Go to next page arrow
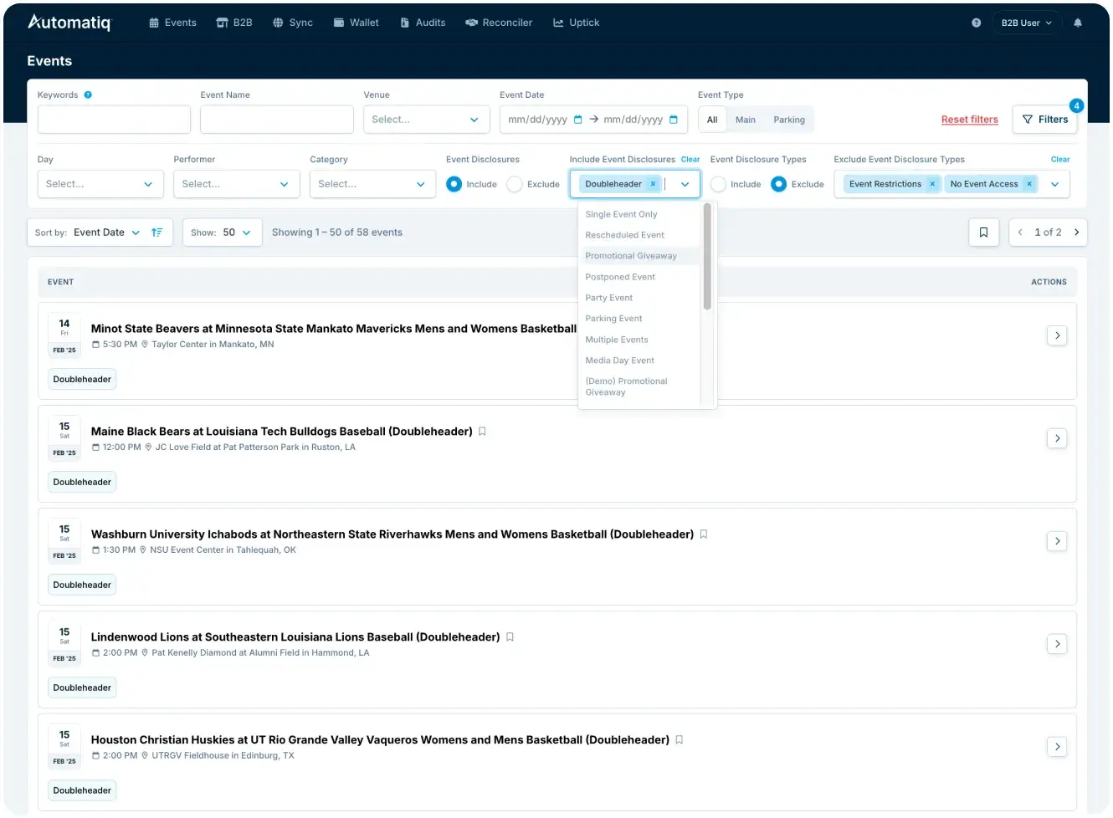This screenshot has height=818, width=1113. [x=1076, y=233]
